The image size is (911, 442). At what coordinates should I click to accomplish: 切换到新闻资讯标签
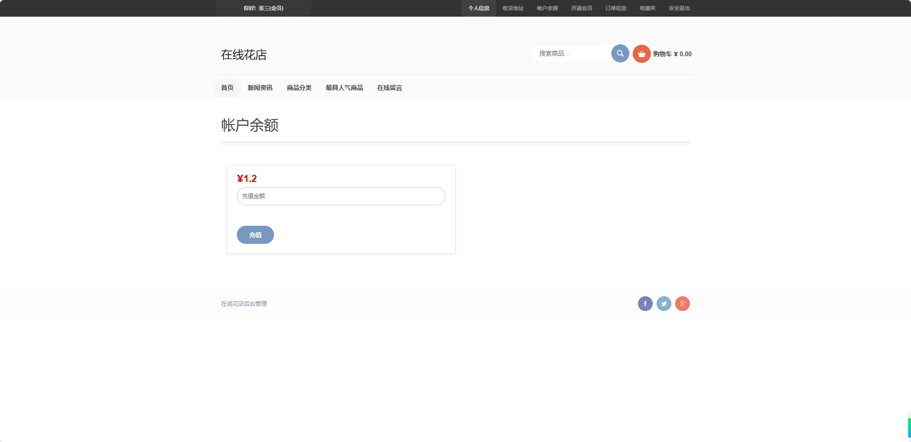(x=260, y=88)
